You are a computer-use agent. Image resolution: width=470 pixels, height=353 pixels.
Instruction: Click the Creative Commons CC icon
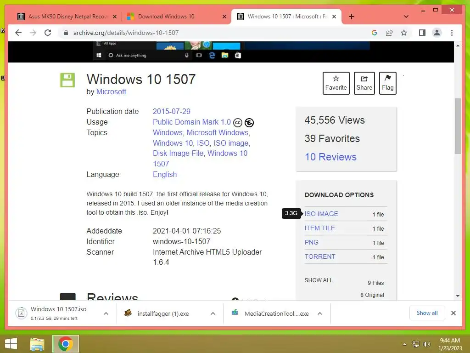pyautogui.click(x=238, y=123)
